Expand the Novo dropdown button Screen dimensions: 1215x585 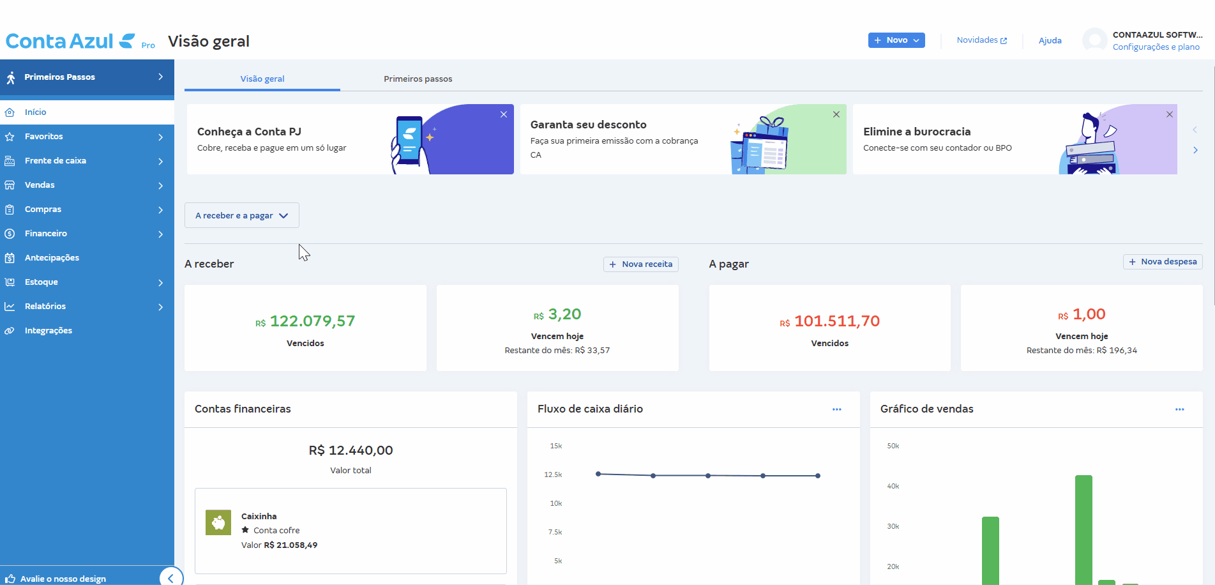point(896,40)
